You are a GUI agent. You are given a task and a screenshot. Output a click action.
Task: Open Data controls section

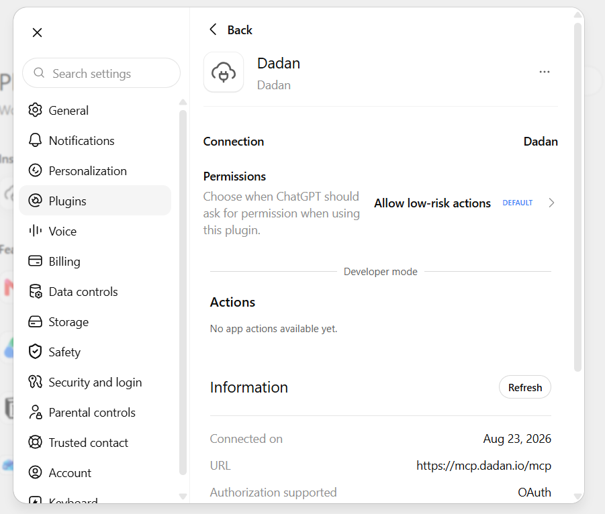95,291
